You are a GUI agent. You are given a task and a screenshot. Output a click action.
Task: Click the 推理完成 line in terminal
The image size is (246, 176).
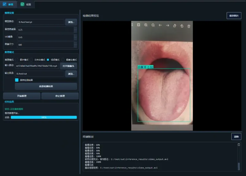pos(89,165)
